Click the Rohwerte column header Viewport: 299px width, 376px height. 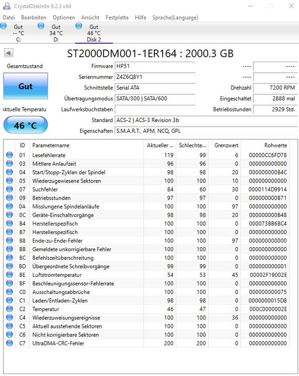coord(275,145)
